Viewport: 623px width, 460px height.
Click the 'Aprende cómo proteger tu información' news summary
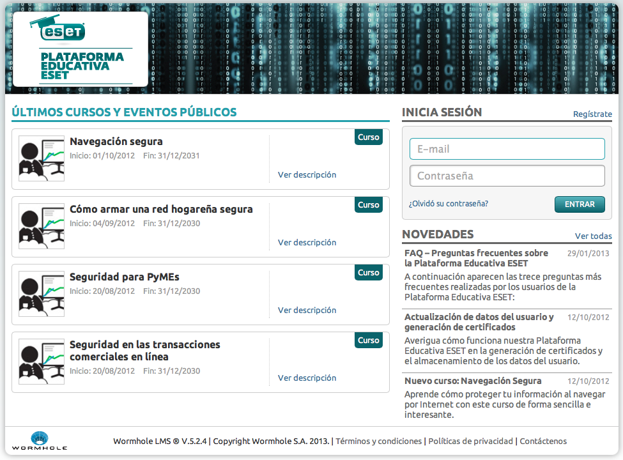pyautogui.click(x=505, y=404)
